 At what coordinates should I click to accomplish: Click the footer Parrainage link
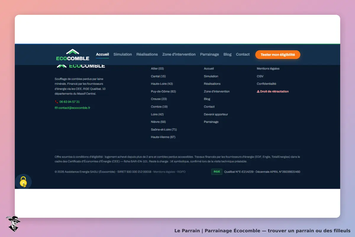point(211,122)
